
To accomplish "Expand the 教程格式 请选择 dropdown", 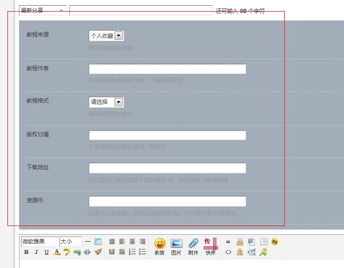I will pyautogui.click(x=106, y=102).
